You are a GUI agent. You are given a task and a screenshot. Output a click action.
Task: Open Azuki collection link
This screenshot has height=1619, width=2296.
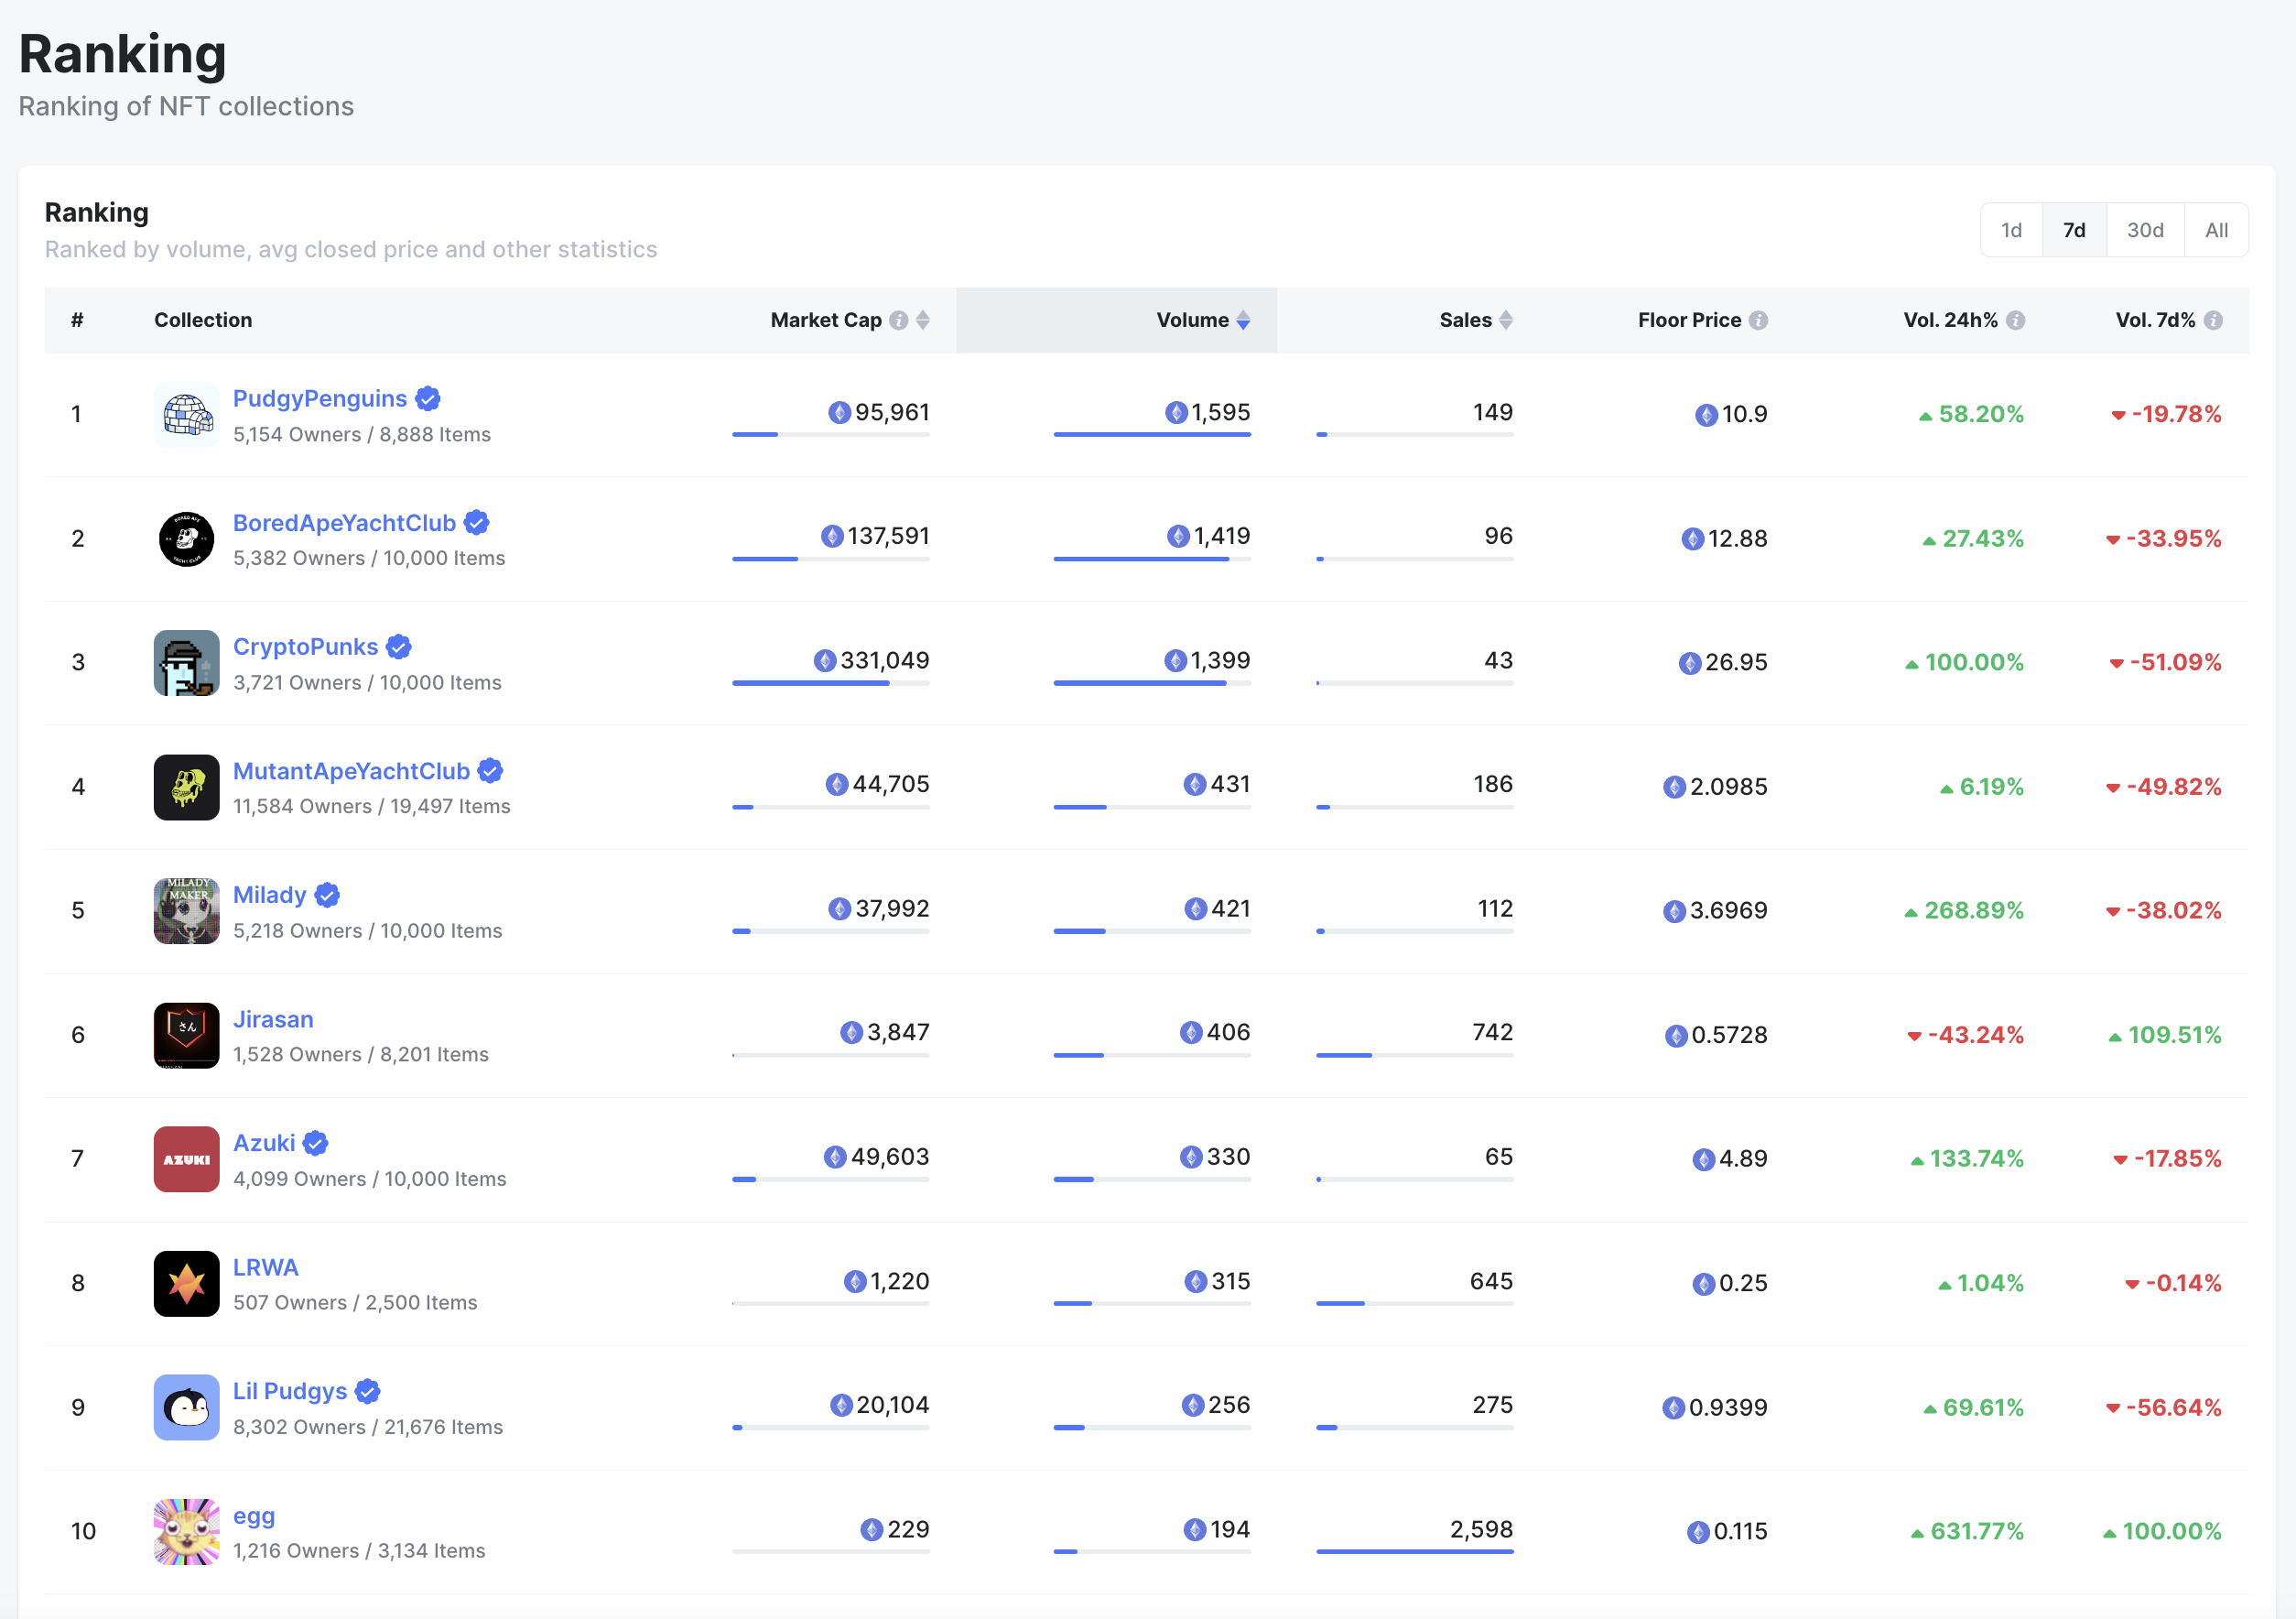[x=264, y=1143]
